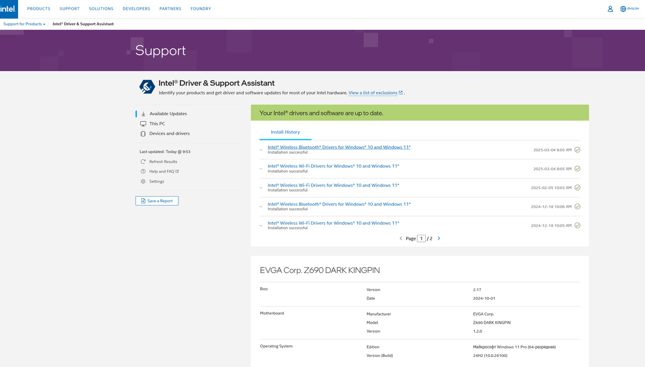This screenshot has height=367, width=645.
Task: Click the globe language icon
Action: (623, 9)
